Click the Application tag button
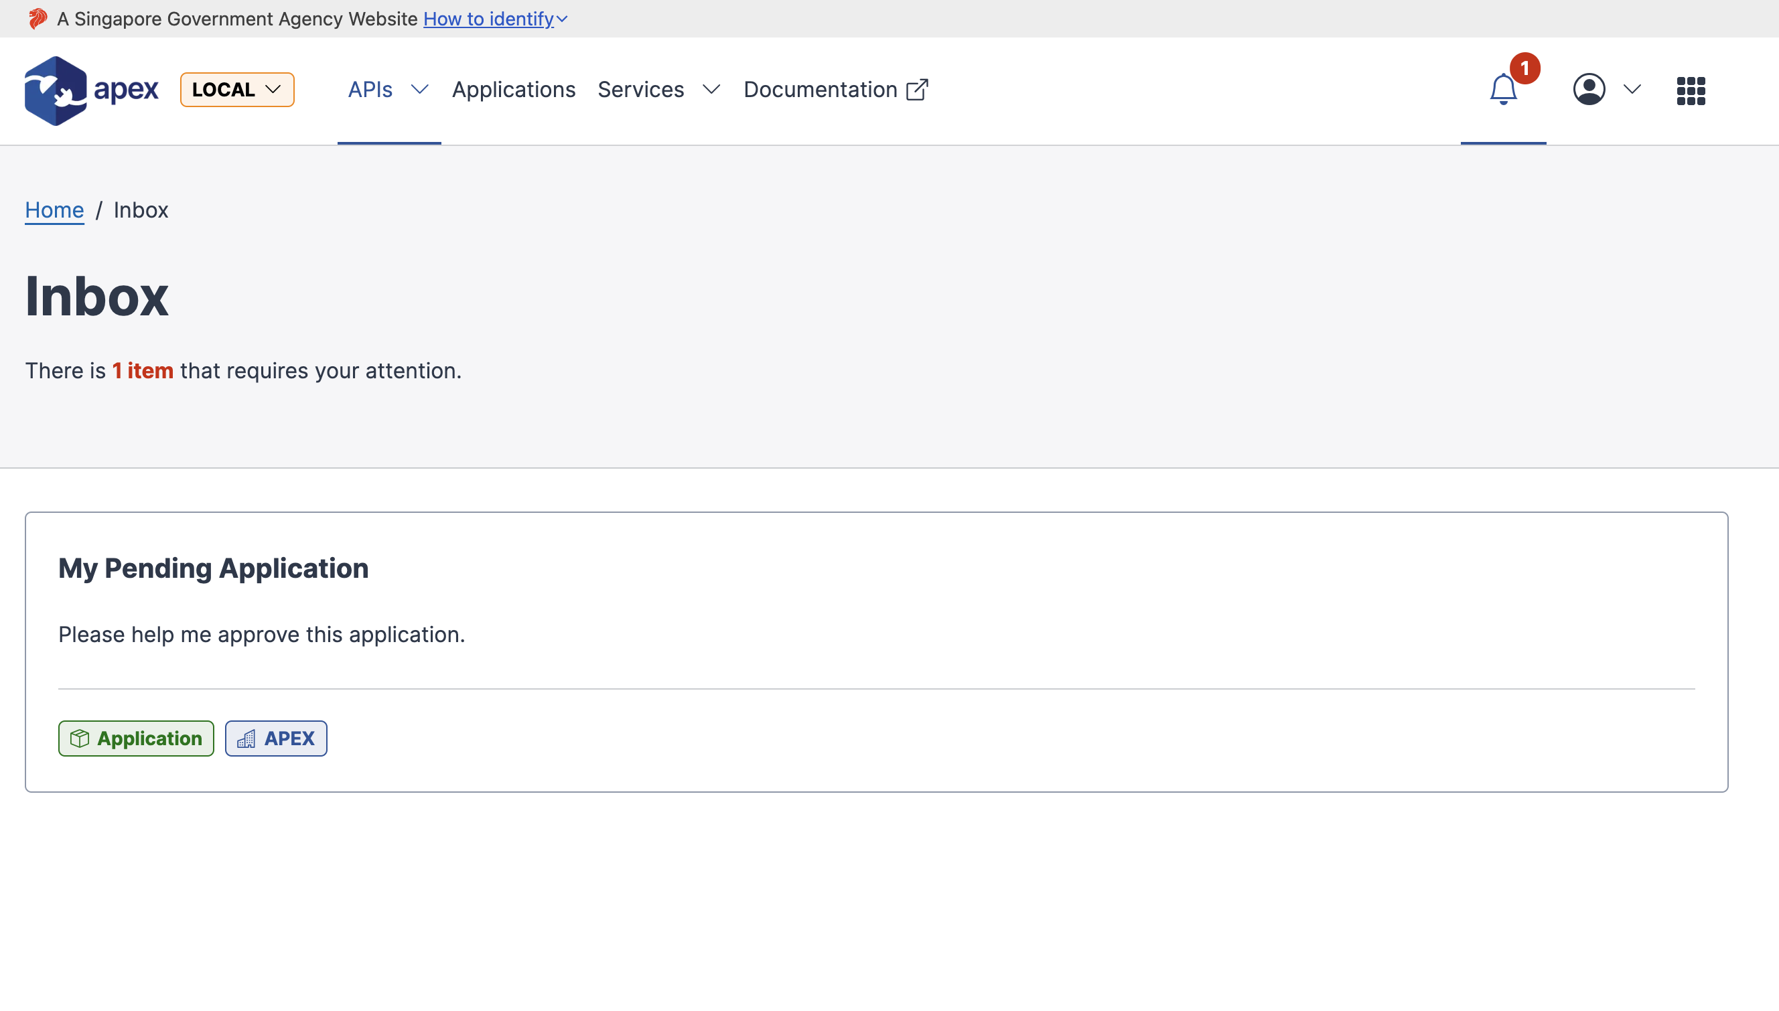This screenshot has height=1011, width=1779. pos(135,738)
